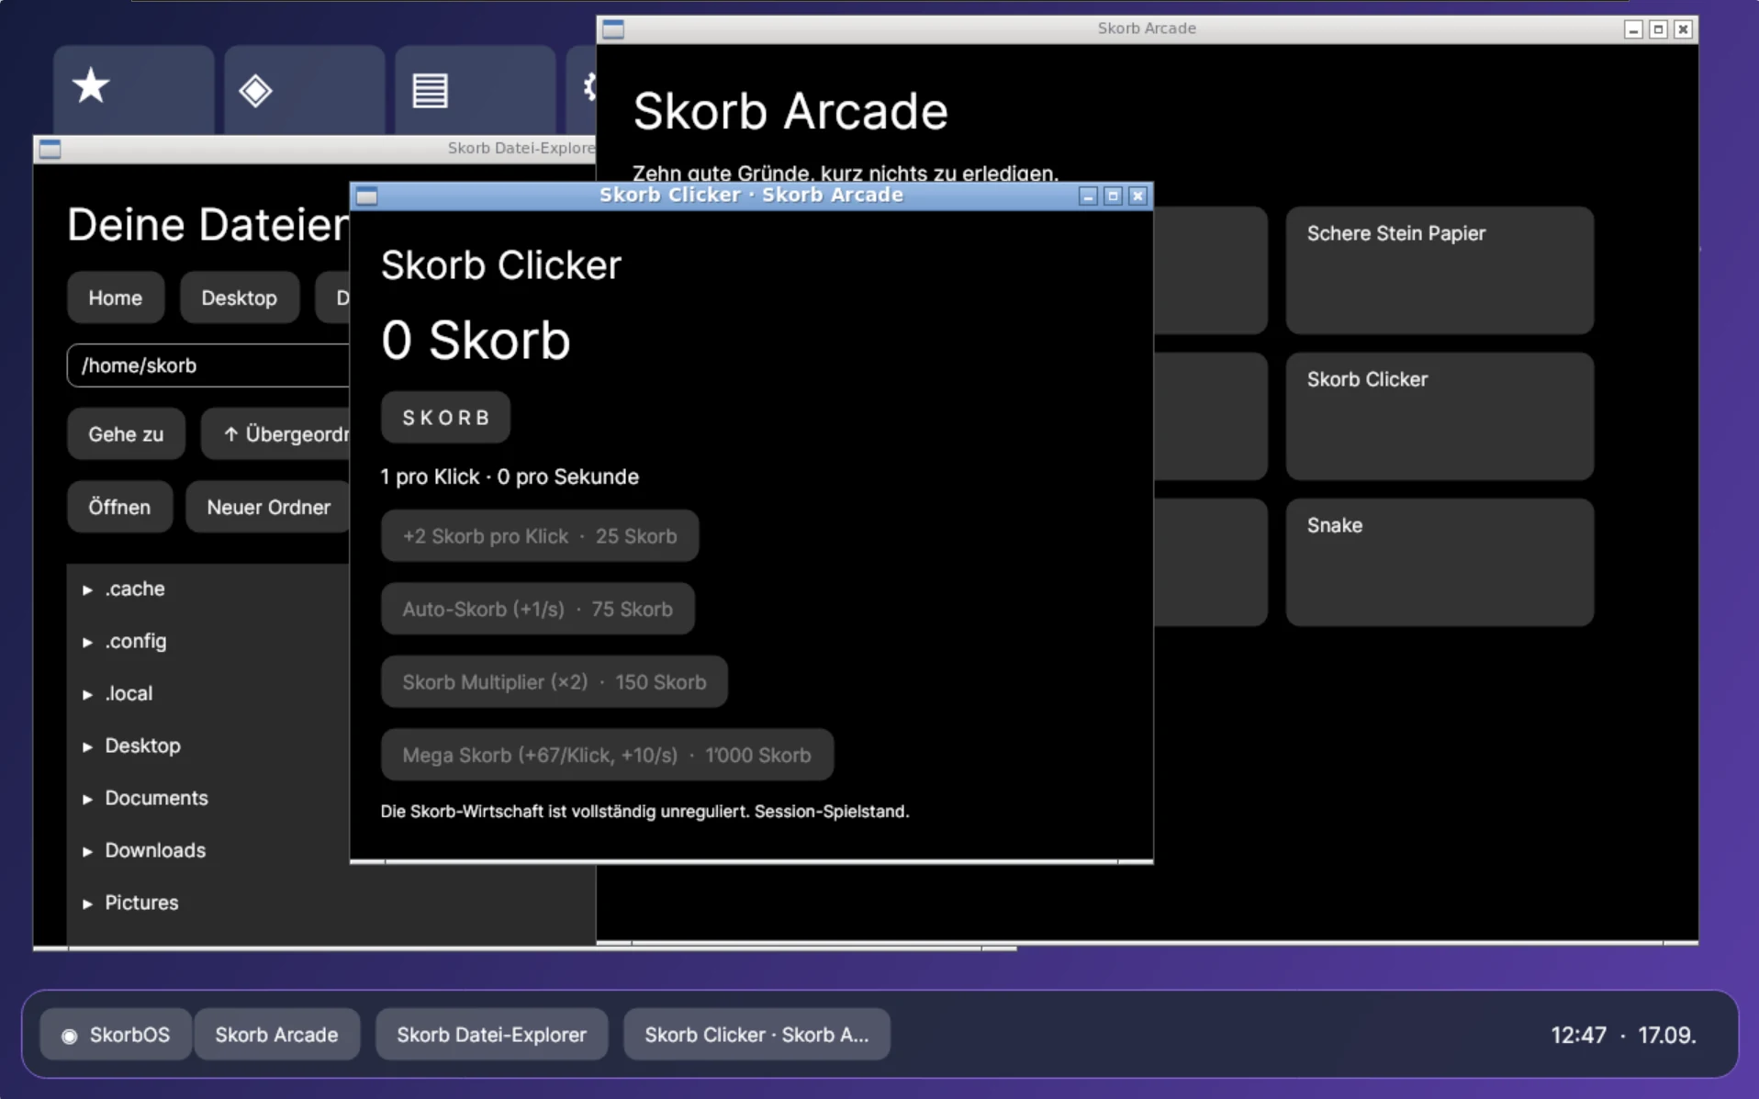The image size is (1759, 1099).
Task: Select the Desktop shortcut button in file explorer
Action: pyautogui.click(x=240, y=297)
